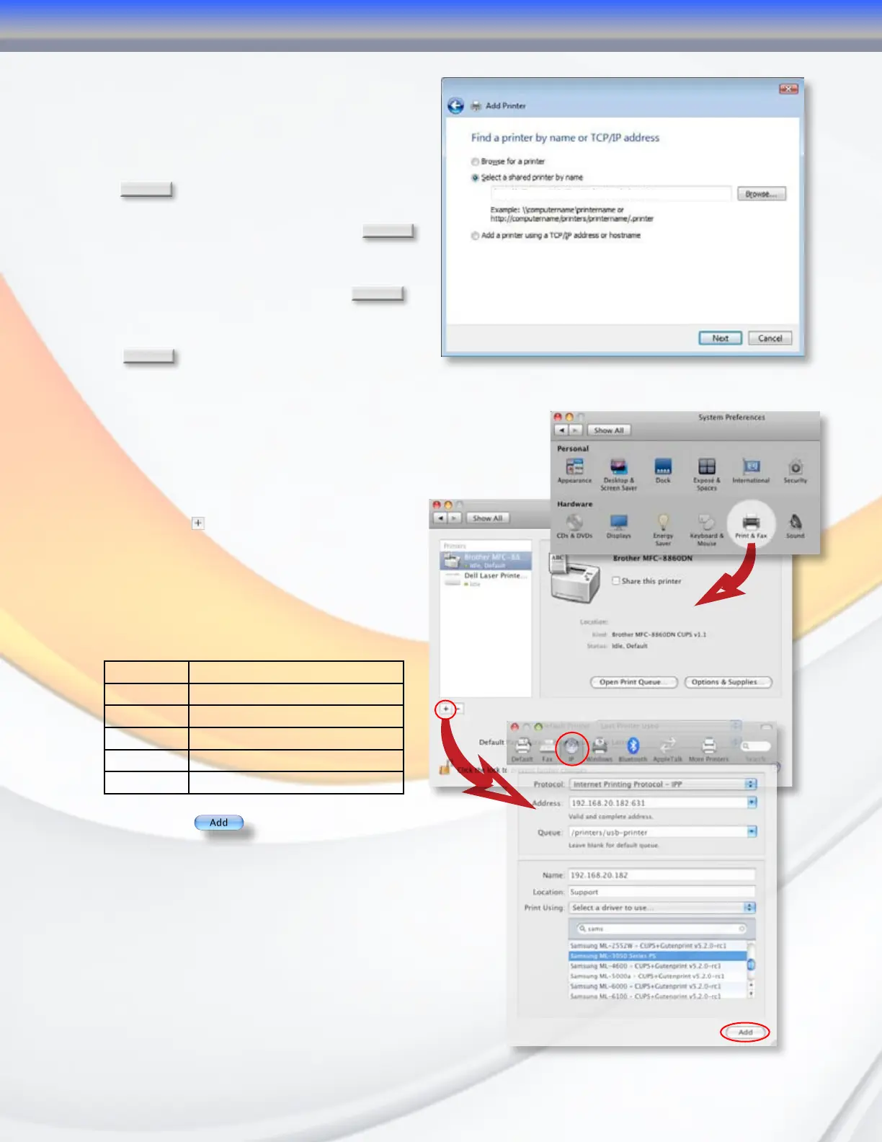Click the Browse... button
The image size is (882, 1142).
(762, 194)
